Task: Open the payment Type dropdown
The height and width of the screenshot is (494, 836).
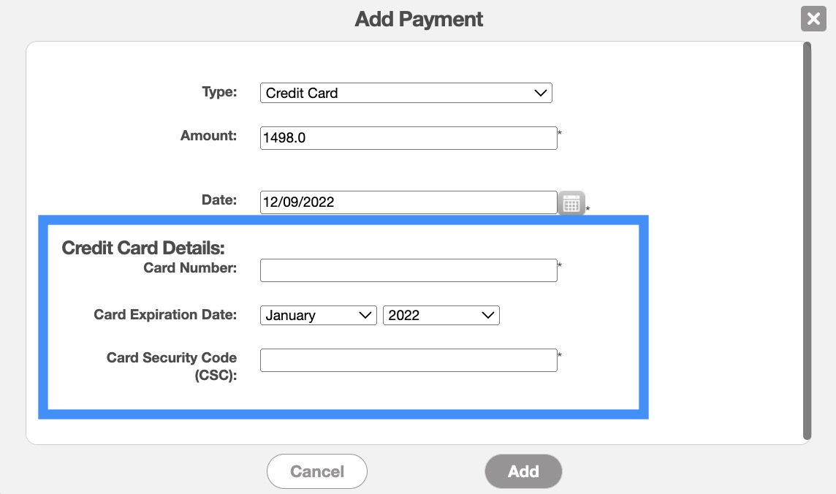Action: coord(406,93)
